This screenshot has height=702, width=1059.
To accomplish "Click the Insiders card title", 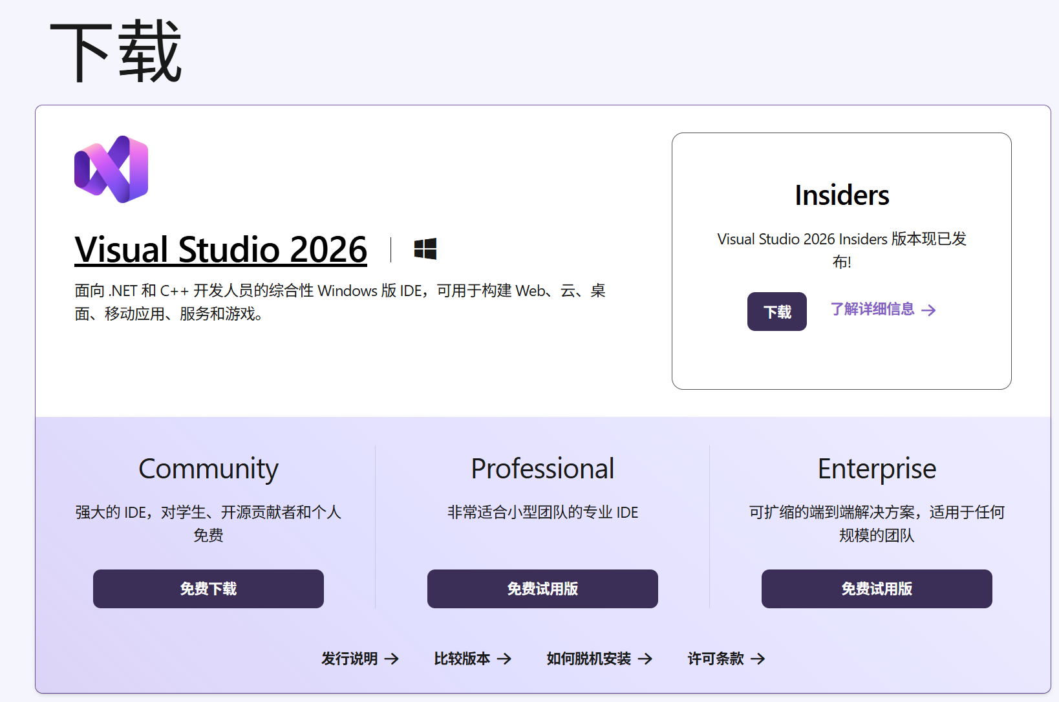I will coord(842,195).
